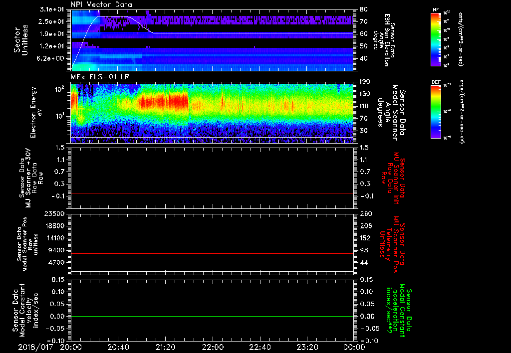Click the "Sector Unitless" axis title
This screenshot has width=511, height=353.
point(21,40)
